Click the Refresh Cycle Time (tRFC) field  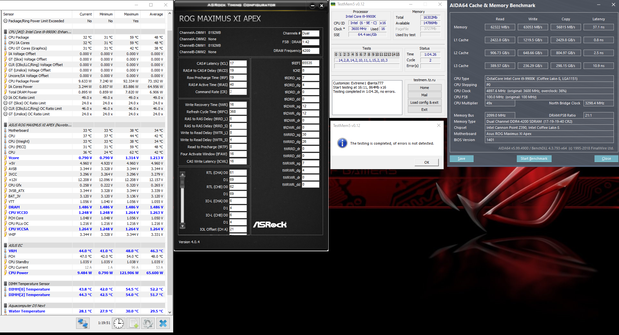coord(238,112)
